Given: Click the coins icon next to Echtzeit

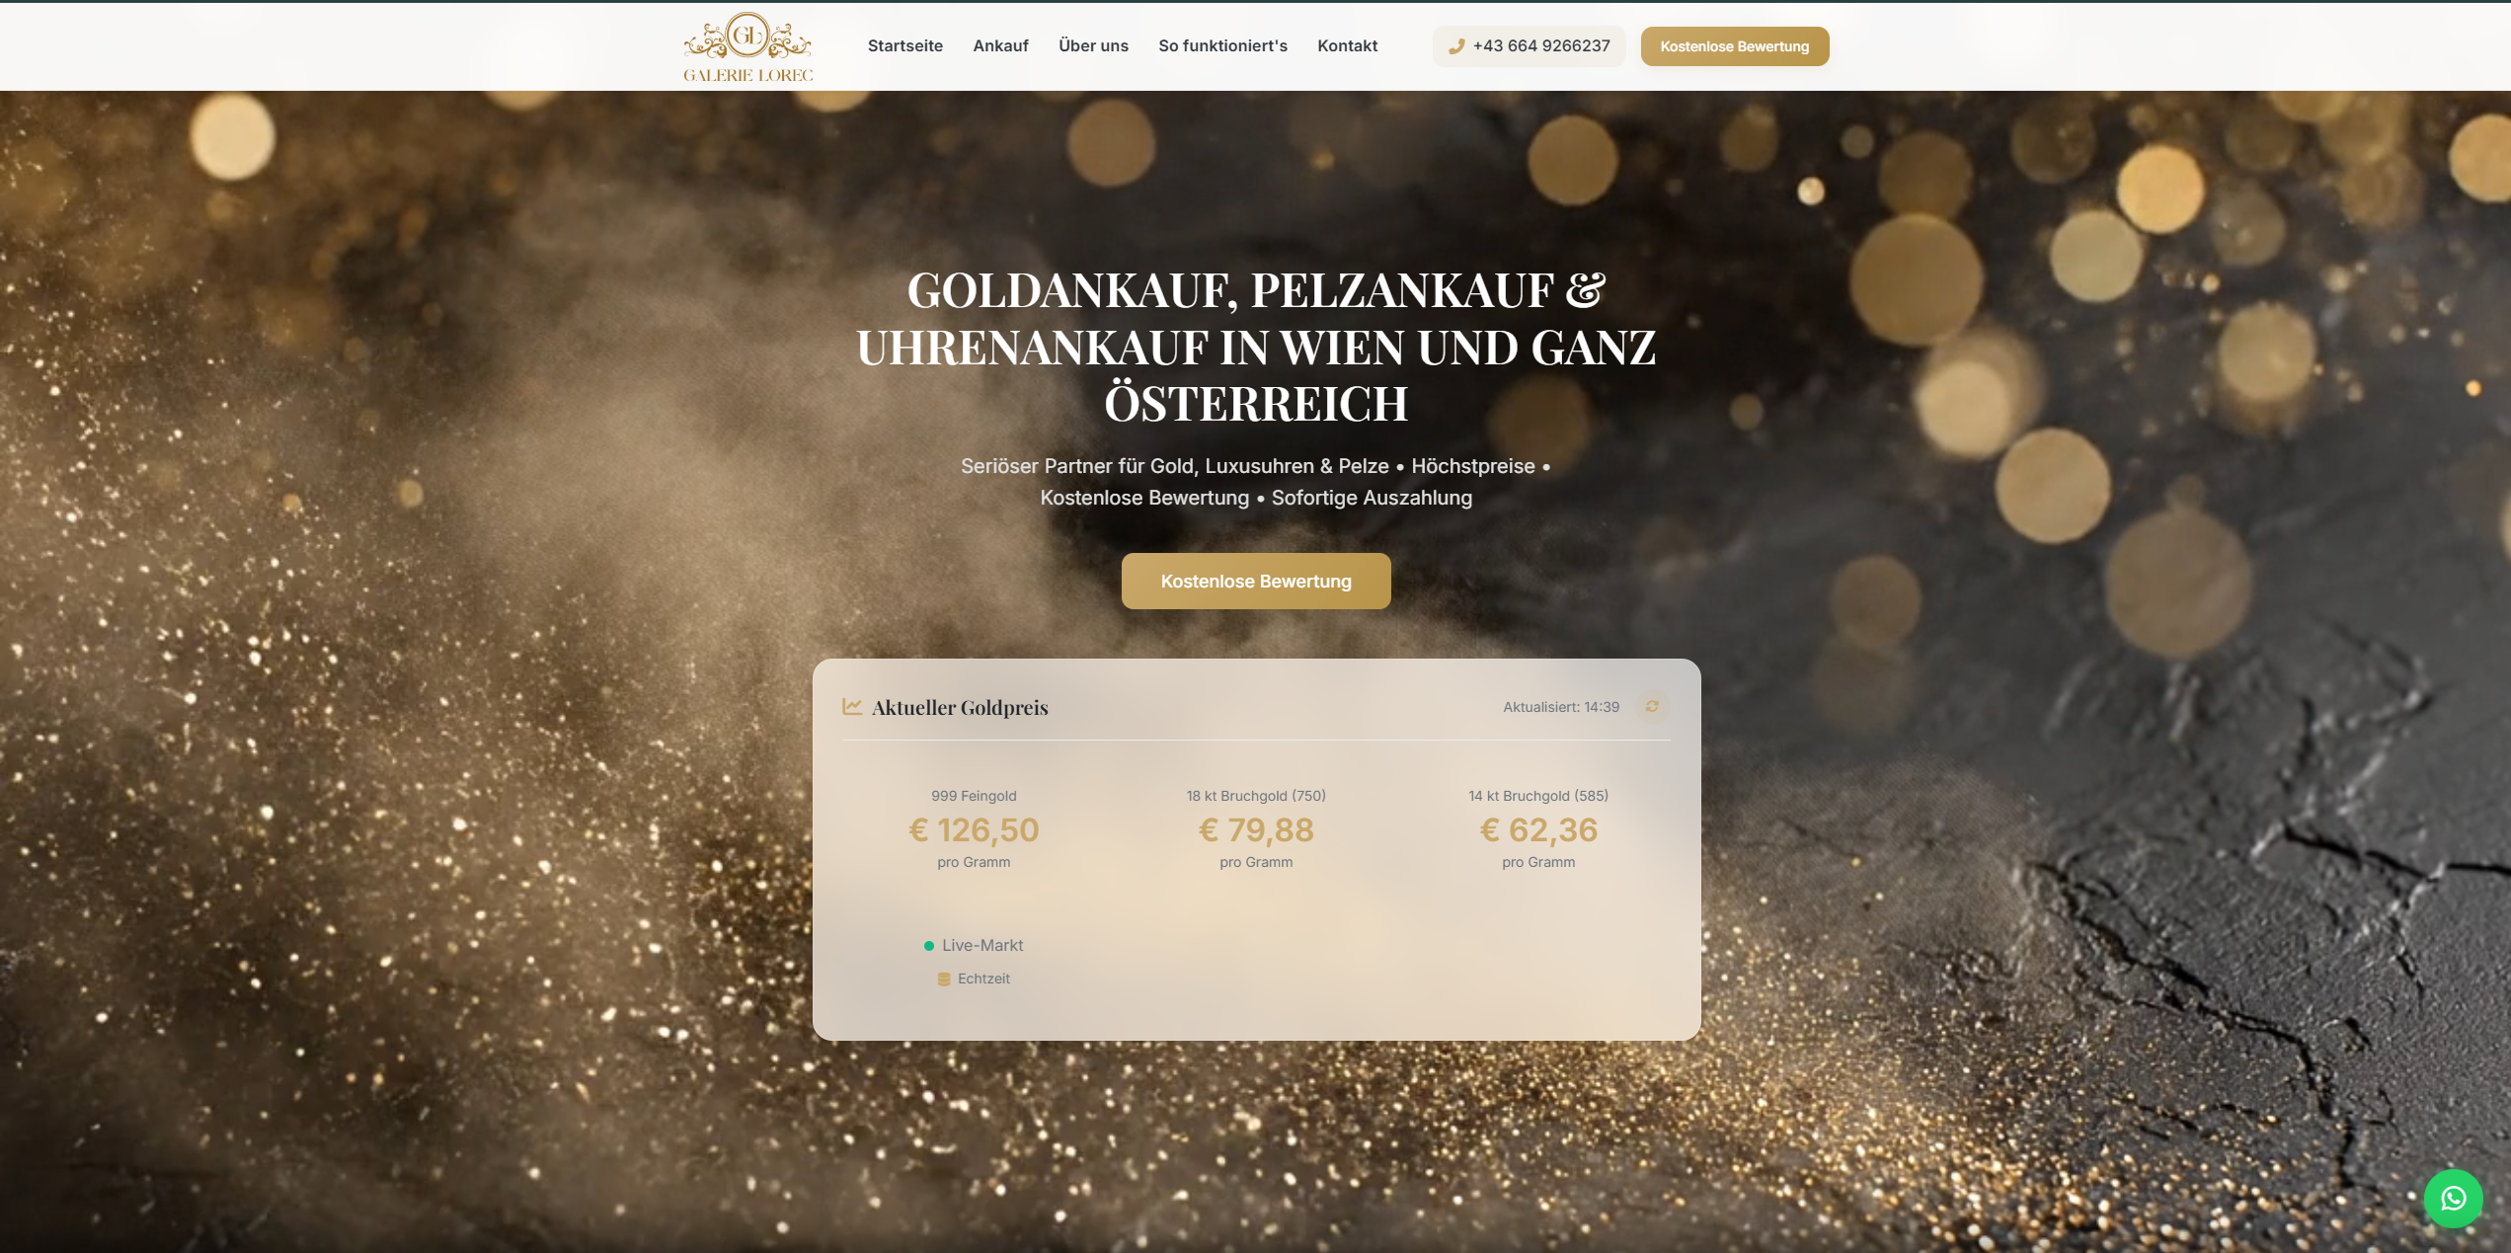Looking at the screenshot, I should click(x=944, y=979).
